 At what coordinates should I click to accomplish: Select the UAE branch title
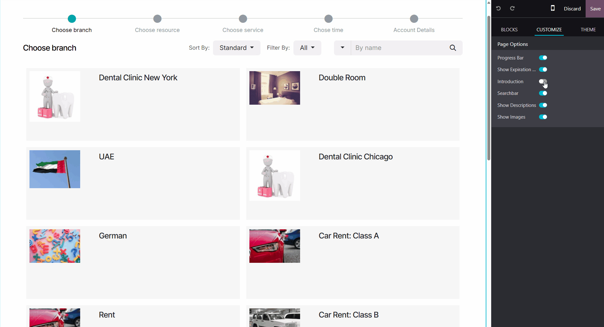coord(106,157)
